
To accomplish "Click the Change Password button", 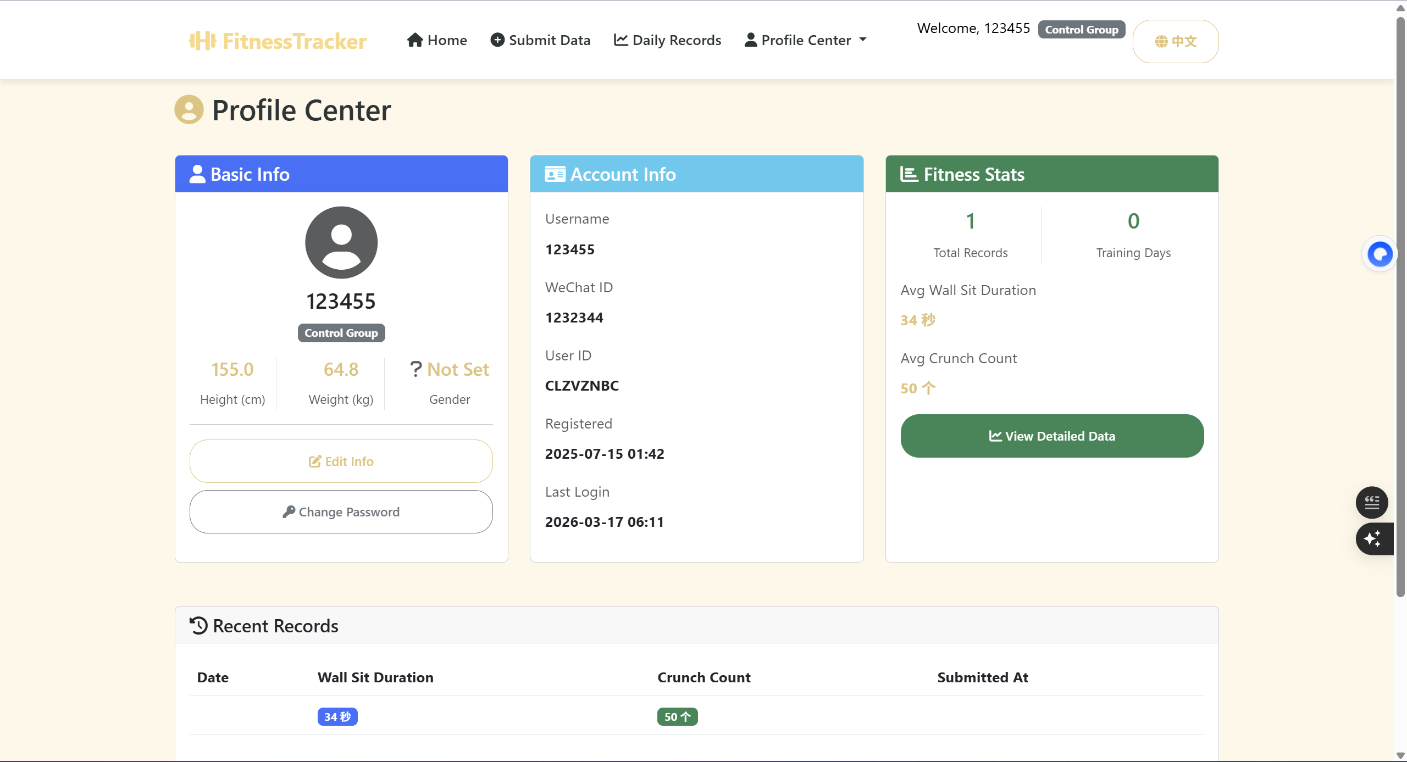I will tap(341, 511).
